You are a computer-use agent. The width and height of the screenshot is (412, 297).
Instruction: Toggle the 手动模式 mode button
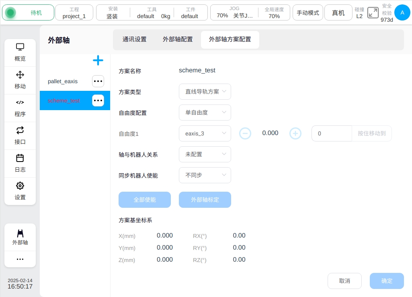pyautogui.click(x=308, y=12)
